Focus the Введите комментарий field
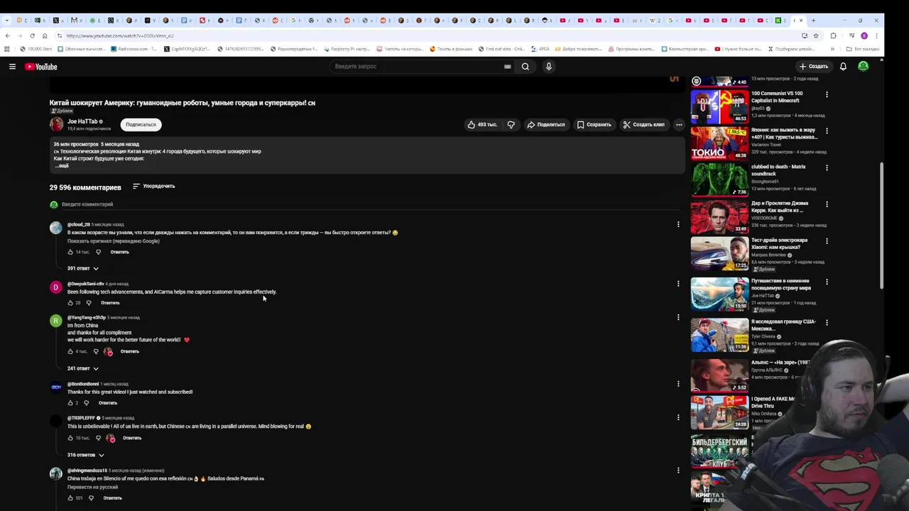 [369, 204]
